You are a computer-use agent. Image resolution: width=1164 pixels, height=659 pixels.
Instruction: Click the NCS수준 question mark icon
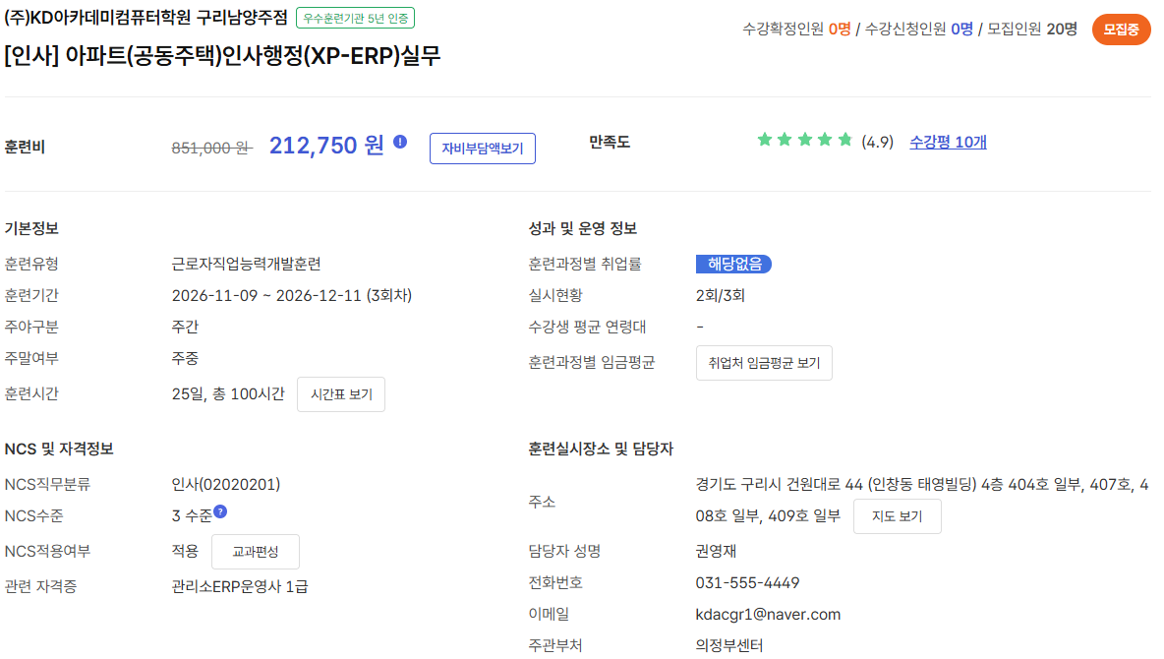220,511
